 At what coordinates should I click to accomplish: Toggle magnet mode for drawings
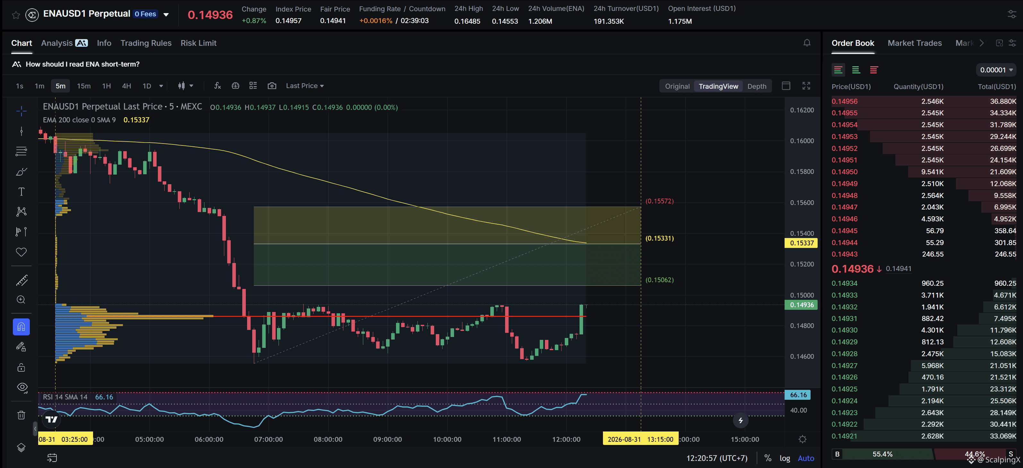click(x=21, y=327)
